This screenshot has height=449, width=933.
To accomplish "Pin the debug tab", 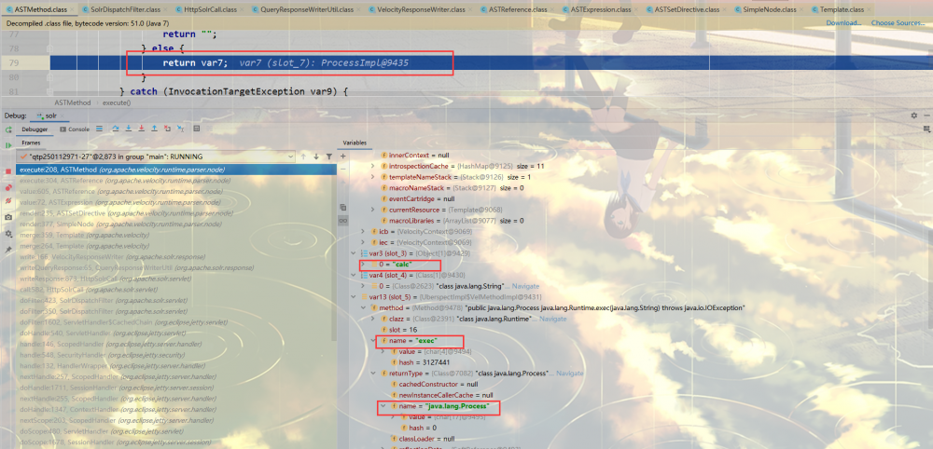I will tap(8, 250).
